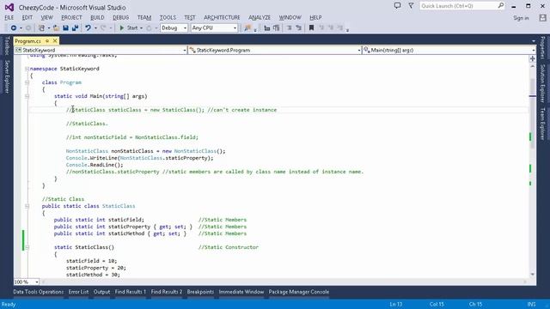This screenshot has width=550, height=309.
Task: Open the Package Manager Console tab
Action: [x=299, y=292]
